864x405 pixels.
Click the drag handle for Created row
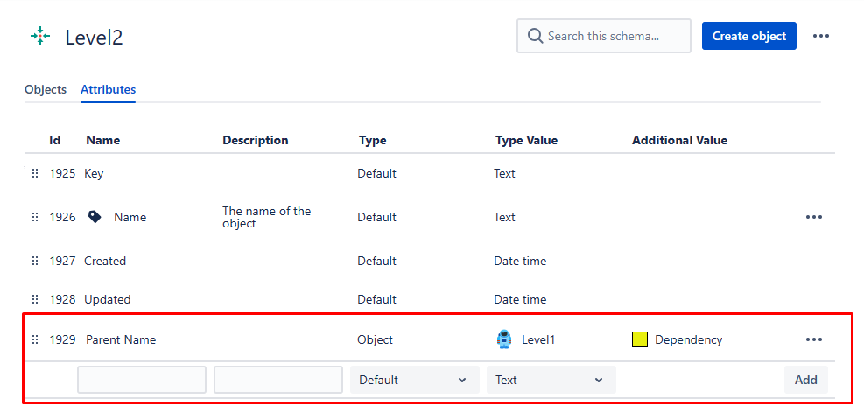[35, 261]
